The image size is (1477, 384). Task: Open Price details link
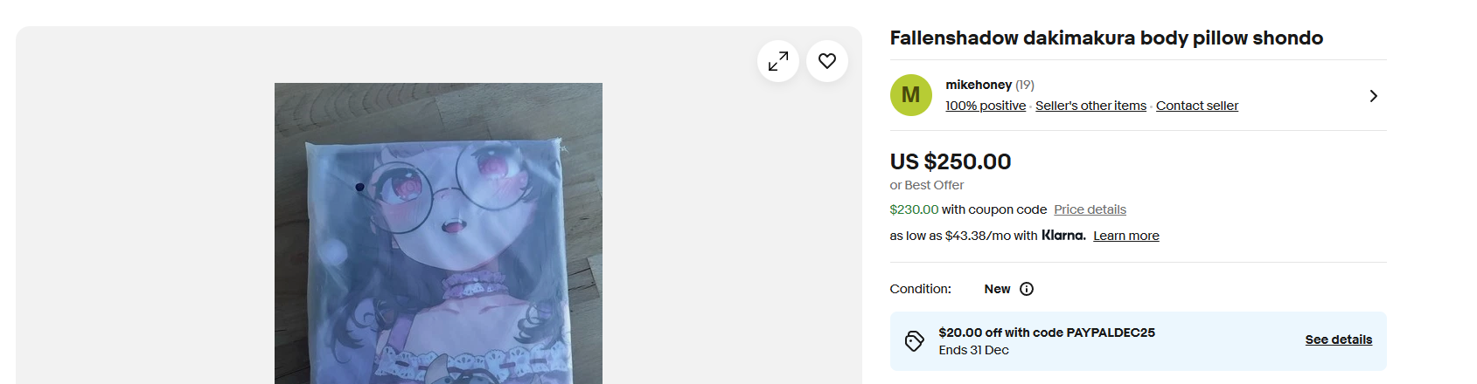(x=1090, y=209)
